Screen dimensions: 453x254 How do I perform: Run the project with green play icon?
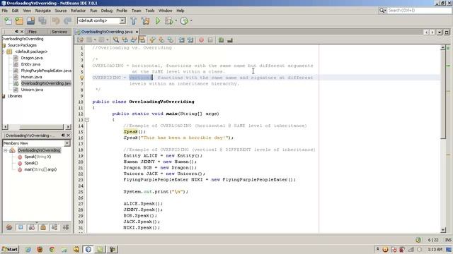(x=158, y=20)
